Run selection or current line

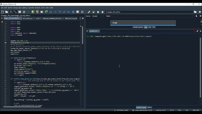pyautogui.click(x=42, y=12)
